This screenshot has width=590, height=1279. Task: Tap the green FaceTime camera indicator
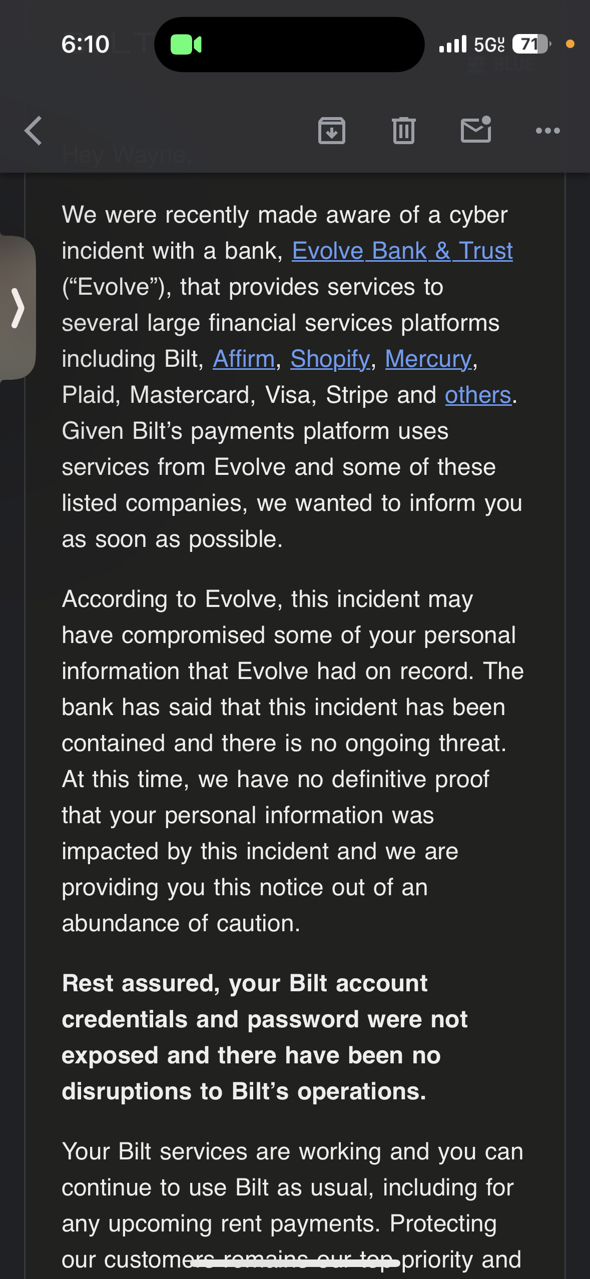tap(186, 45)
